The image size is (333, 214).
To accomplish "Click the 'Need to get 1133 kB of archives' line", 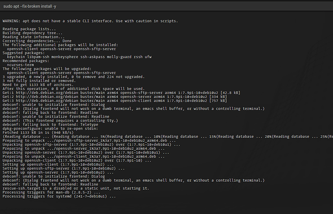I will pos(38,84).
